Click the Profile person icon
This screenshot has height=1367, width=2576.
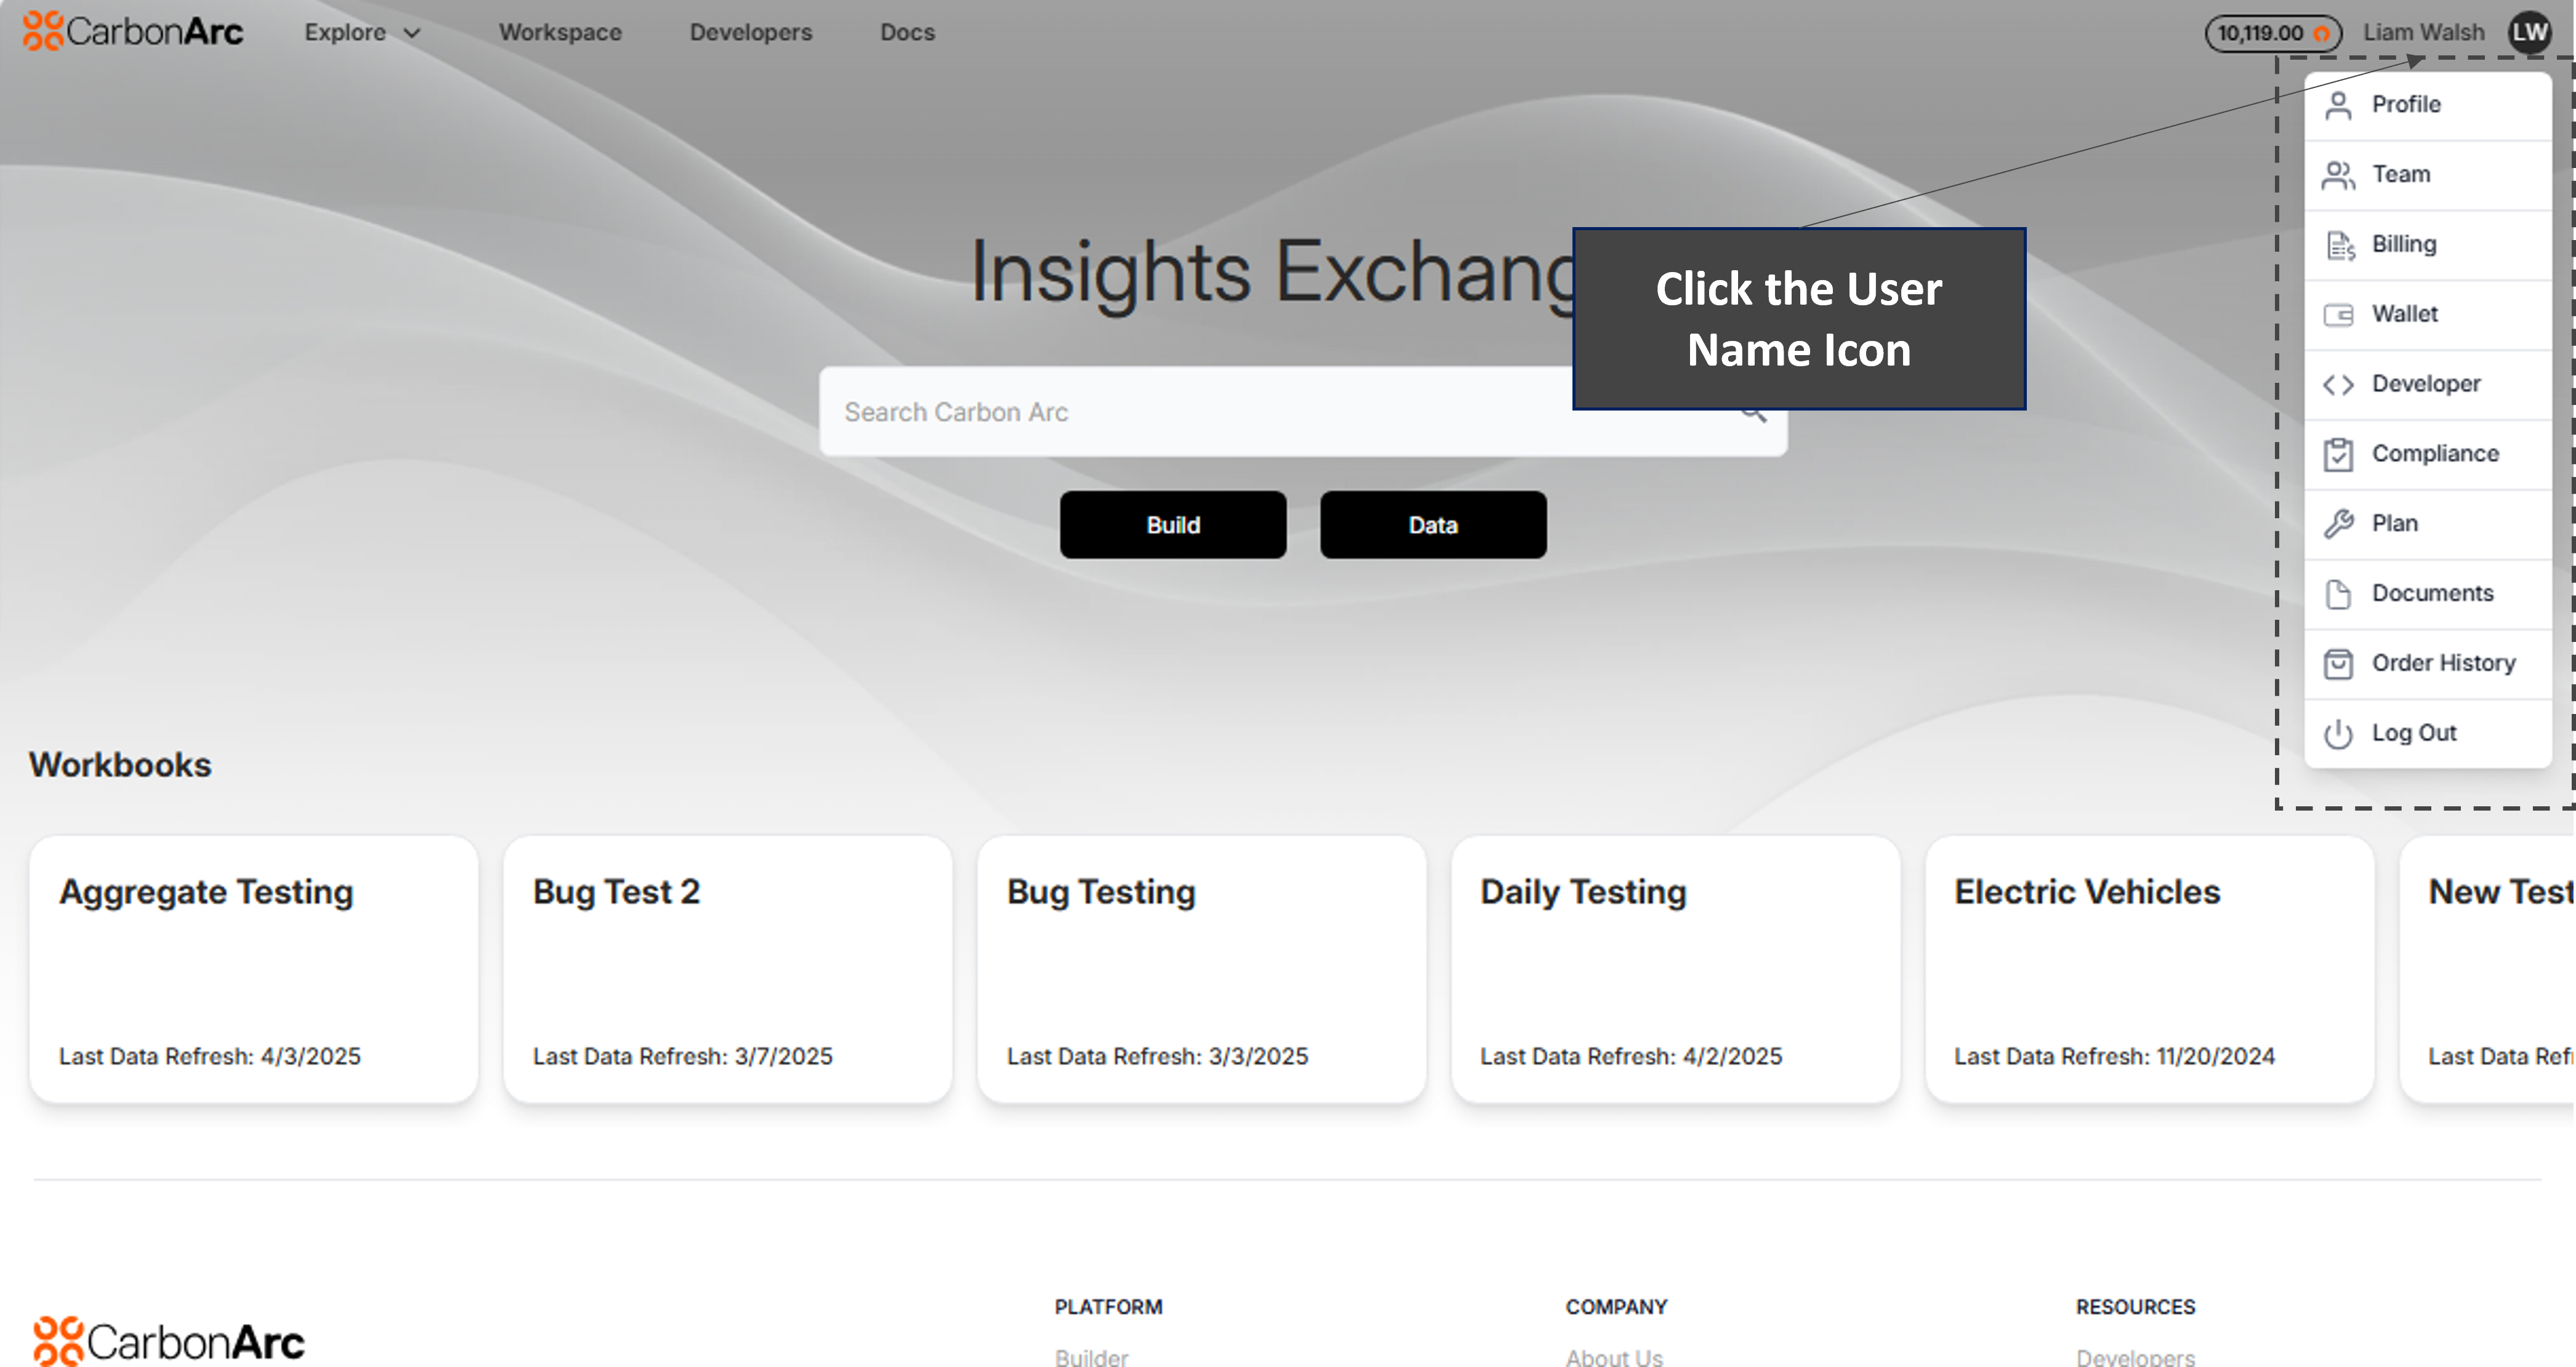tap(2338, 105)
